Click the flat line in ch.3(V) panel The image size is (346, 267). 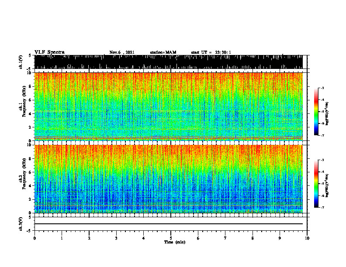tap(168, 224)
